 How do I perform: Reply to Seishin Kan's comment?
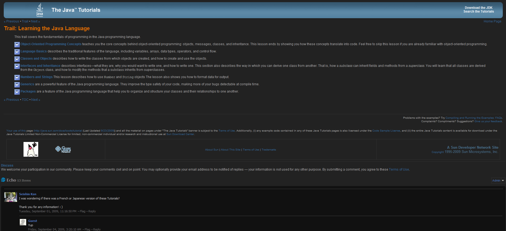pos(92,211)
